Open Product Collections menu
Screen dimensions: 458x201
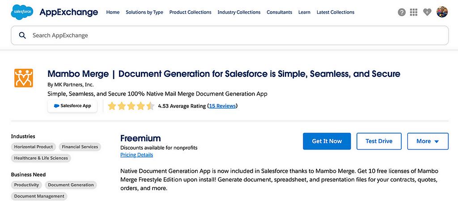click(190, 13)
